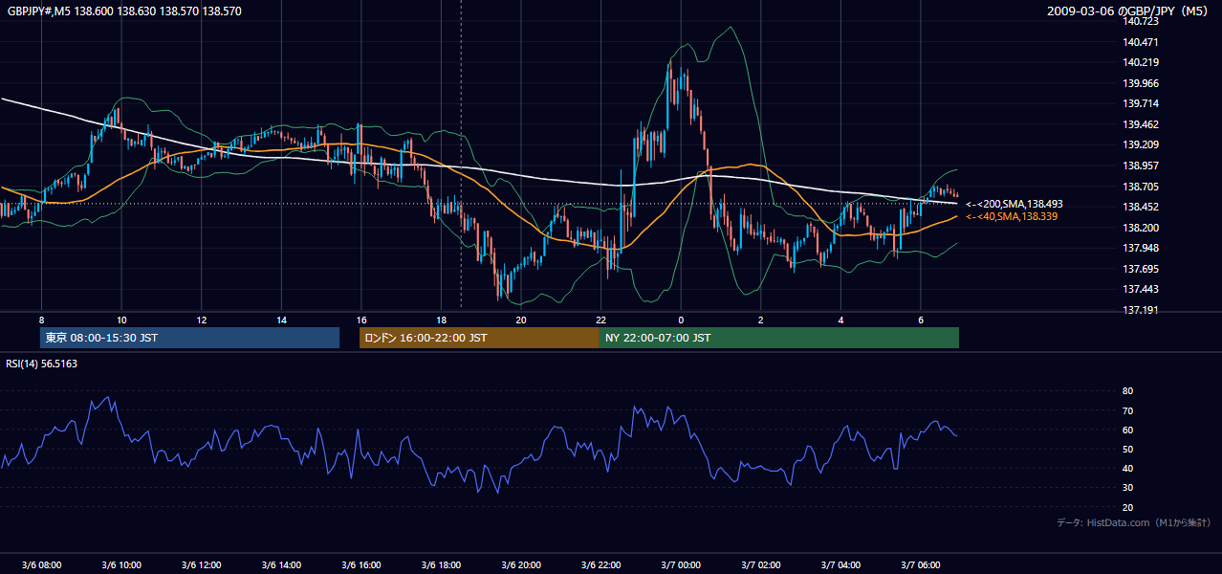This screenshot has height=574, width=1222.
Task: Click the 138.452 price axis label
Action: pyautogui.click(x=1142, y=207)
